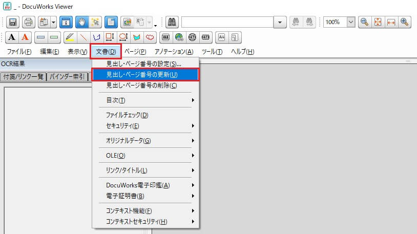The width and height of the screenshot is (417, 234).
Task: Click the zoom in magnifier icon
Action: point(404,22)
